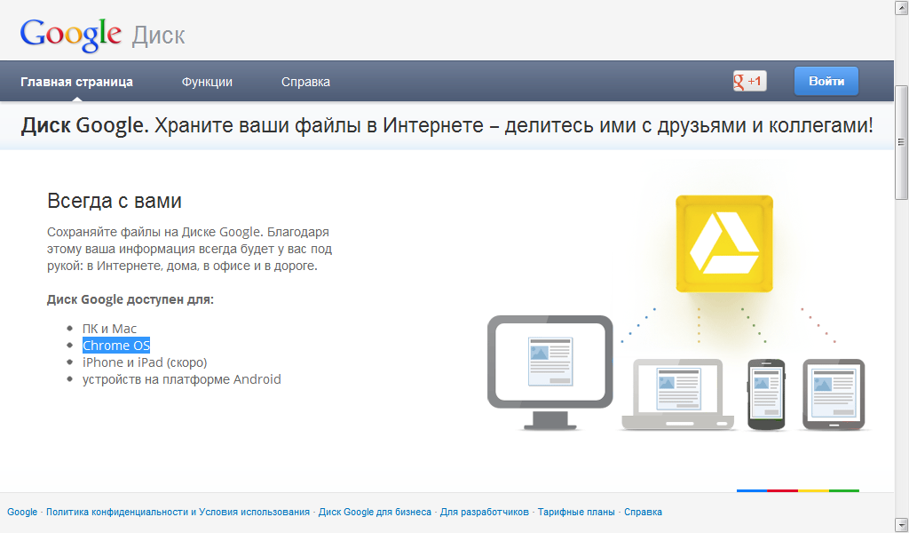Open the Справка link in footer
The width and height of the screenshot is (909, 533).
tap(643, 512)
